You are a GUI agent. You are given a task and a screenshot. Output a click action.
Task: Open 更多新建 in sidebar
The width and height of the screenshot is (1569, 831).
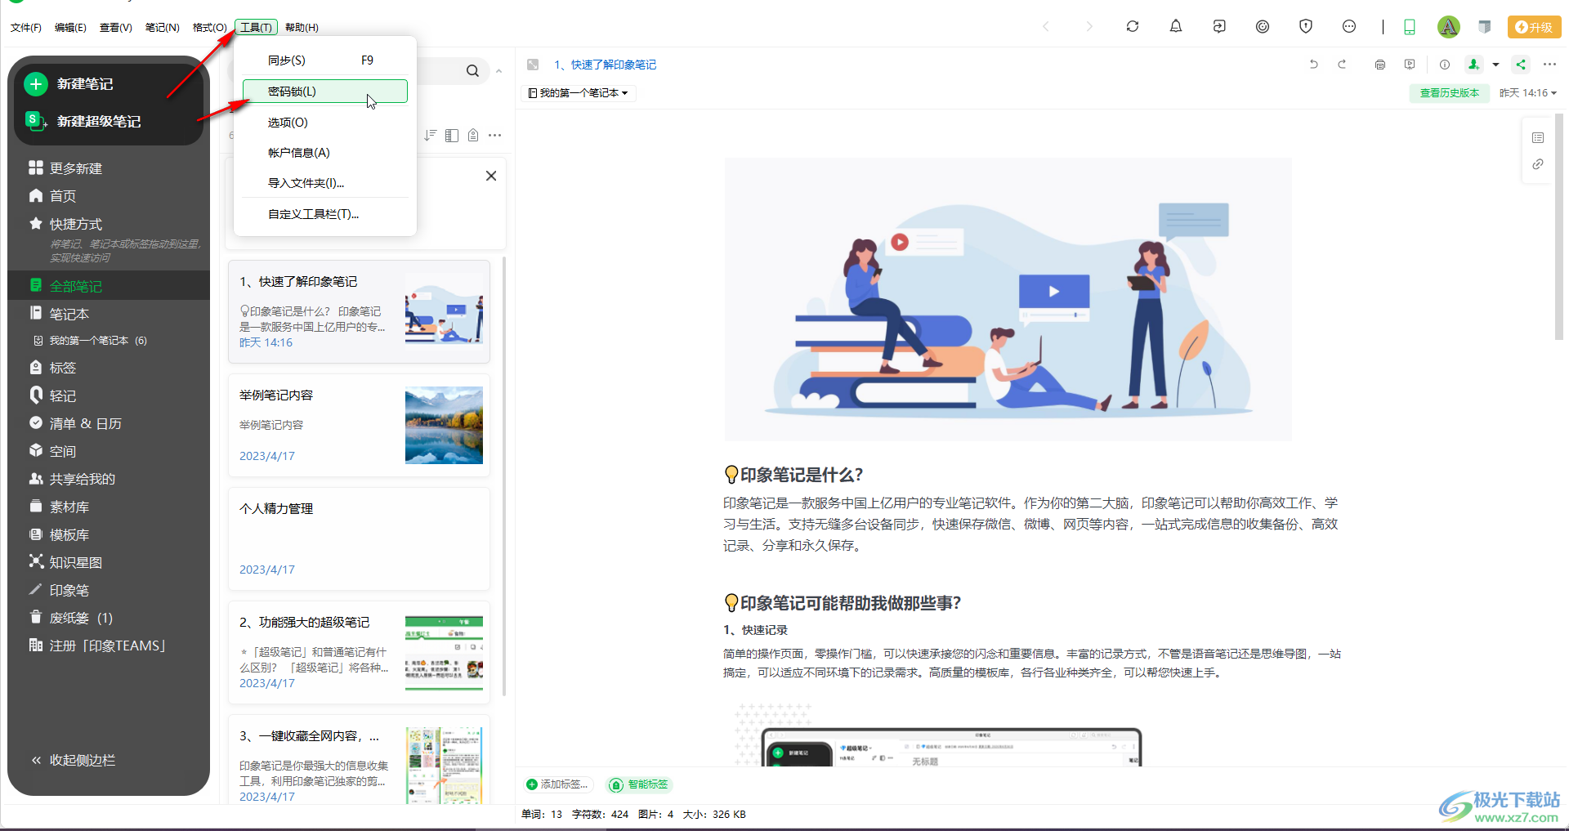pyautogui.click(x=65, y=168)
